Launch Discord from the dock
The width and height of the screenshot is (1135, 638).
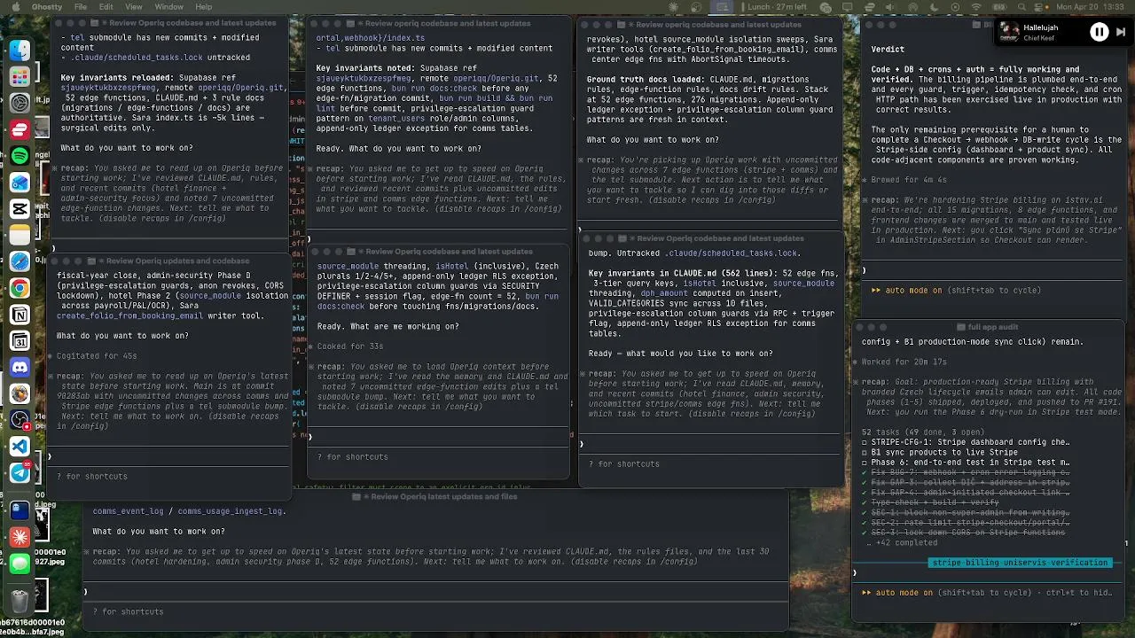click(x=20, y=368)
